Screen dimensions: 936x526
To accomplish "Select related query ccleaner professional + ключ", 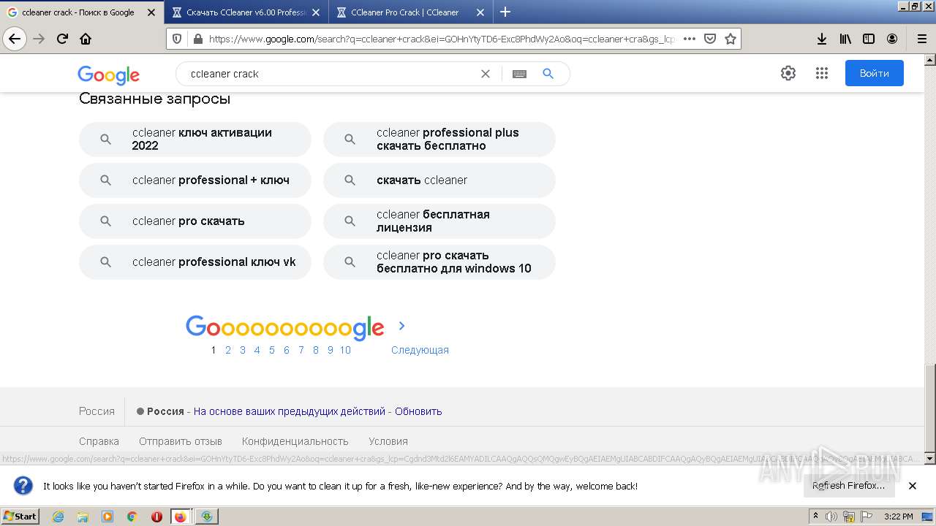I will [195, 180].
